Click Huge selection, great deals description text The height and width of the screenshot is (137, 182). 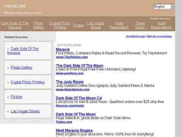[x=93, y=118]
